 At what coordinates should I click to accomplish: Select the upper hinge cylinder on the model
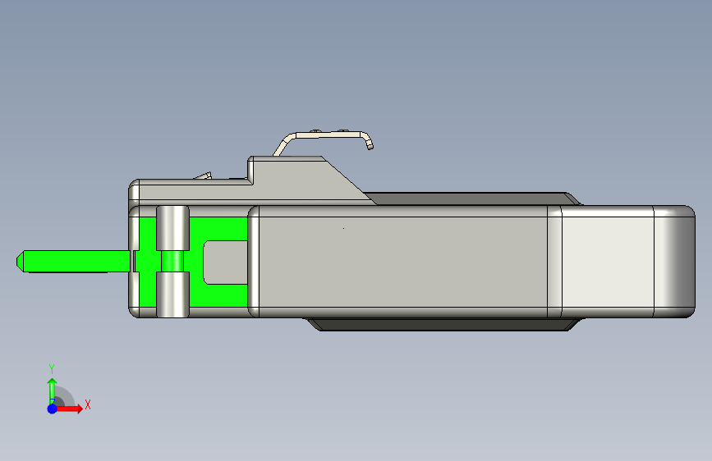click(x=172, y=228)
